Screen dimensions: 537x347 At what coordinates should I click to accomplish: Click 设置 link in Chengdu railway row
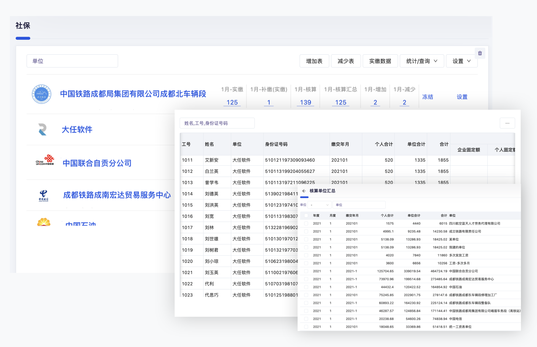click(462, 97)
